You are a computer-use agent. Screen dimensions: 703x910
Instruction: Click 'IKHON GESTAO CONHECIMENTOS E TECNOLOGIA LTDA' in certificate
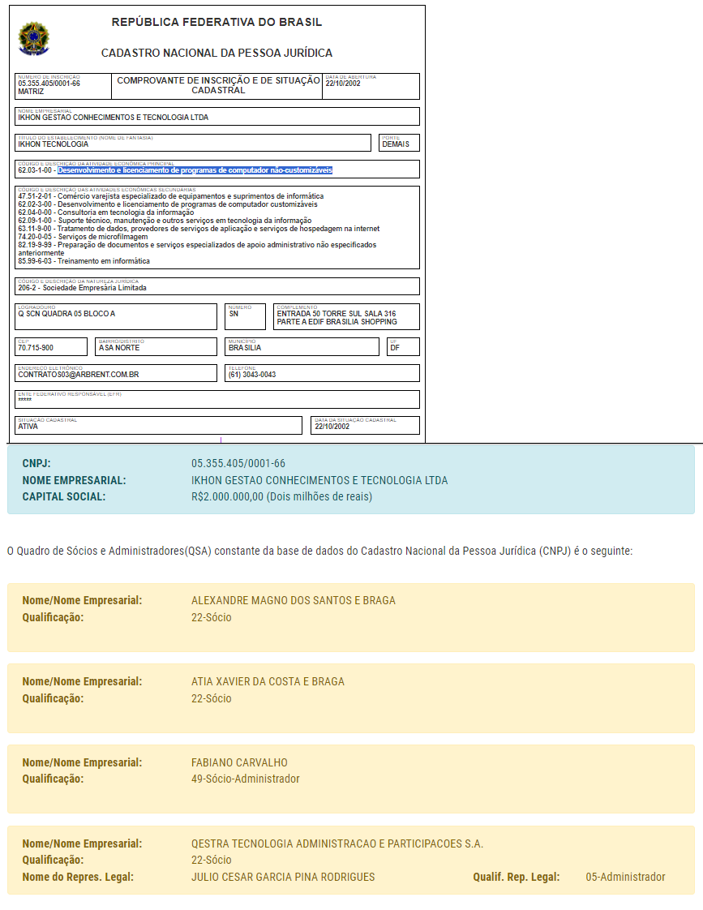[113, 118]
